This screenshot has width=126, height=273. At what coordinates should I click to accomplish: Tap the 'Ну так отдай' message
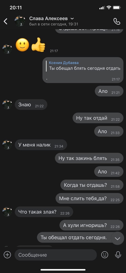[x=98, y=118]
